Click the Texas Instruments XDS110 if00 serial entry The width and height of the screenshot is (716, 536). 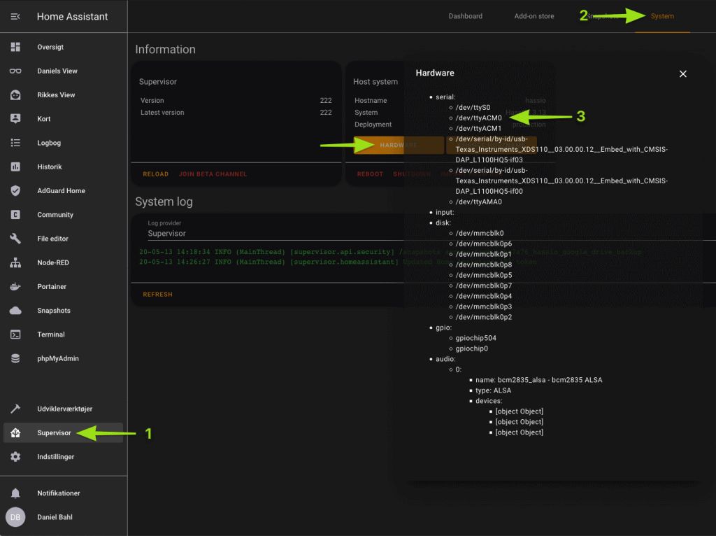[561, 181]
